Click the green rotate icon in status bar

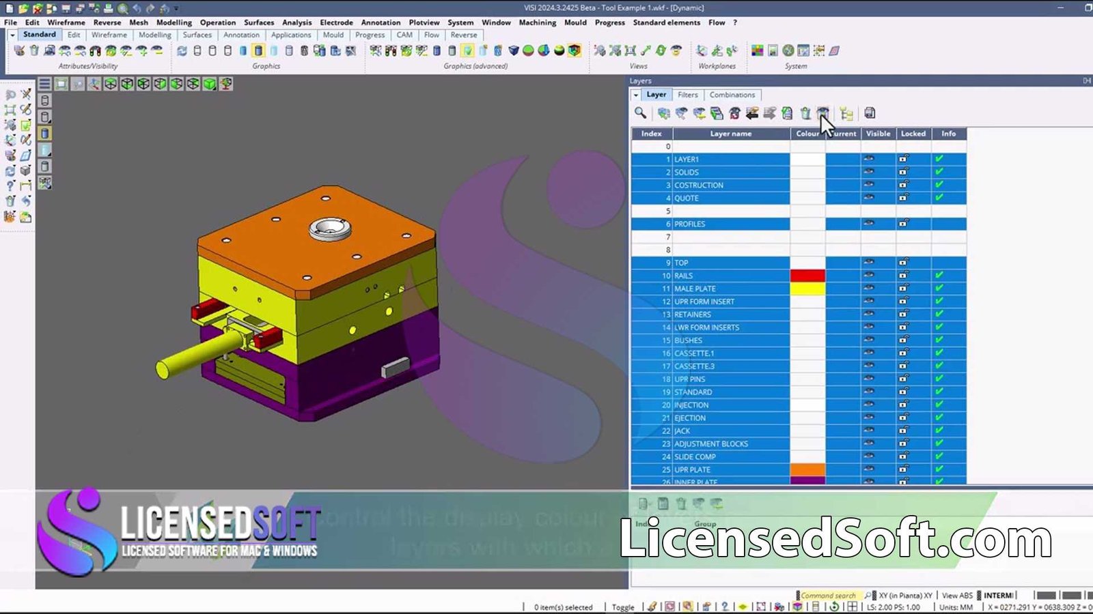click(x=834, y=606)
